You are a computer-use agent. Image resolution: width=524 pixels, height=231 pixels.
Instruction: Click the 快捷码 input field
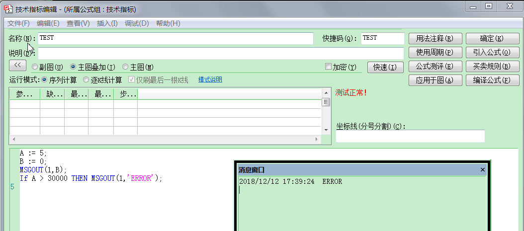[x=383, y=38]
